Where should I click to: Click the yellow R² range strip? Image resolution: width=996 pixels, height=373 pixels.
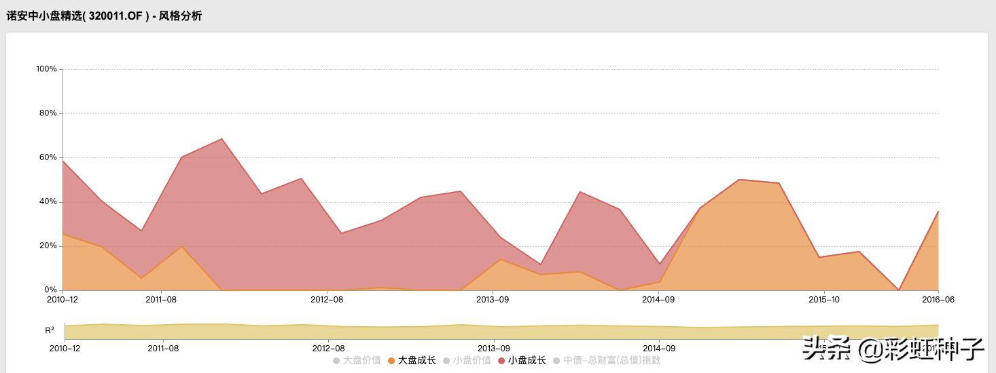(501, 332)
